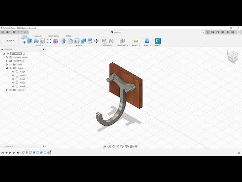Image resolution: width=242 pixels, height=182 pixels.
Task: Toggle visibility of the root component
Action: coord(8,54)
